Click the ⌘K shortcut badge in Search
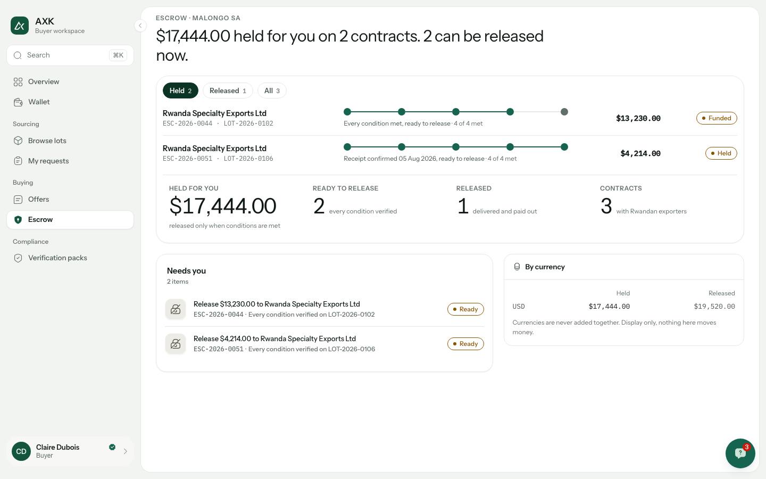Image resolution: width=766 pixels, height=479 pixels. click(x=118, y=55)
